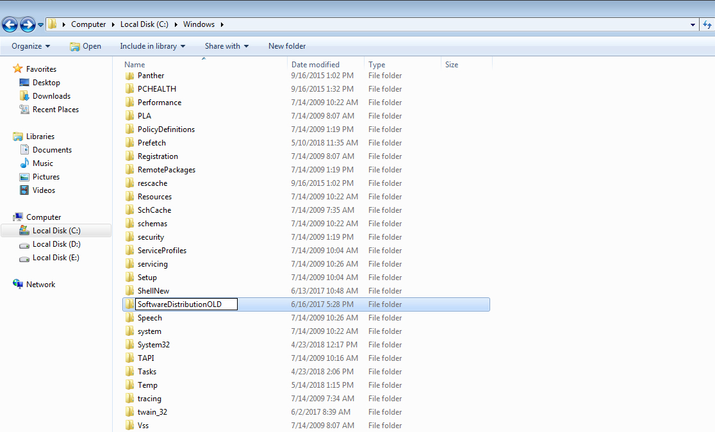715x432 pixels.
Task: Click the folder icon in the address bar
Action: [x=53, y=24]
